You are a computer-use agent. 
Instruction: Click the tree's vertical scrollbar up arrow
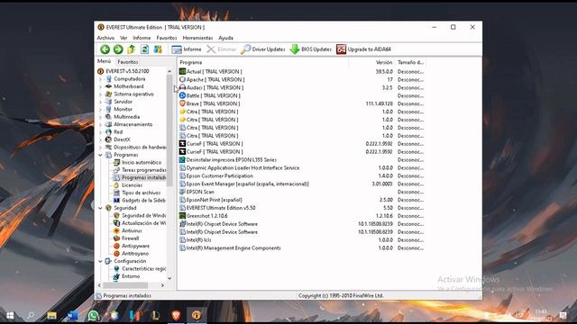click(169, 71)
